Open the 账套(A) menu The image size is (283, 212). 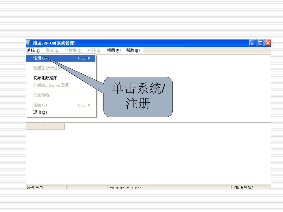click(53, 51)
